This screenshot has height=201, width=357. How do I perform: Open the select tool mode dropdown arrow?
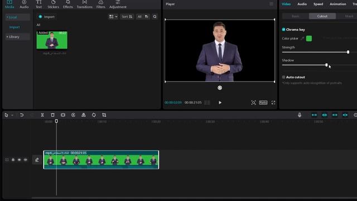coord(12,116)
